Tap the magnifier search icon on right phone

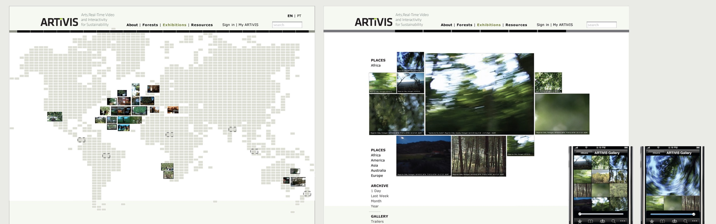(685, 221)
